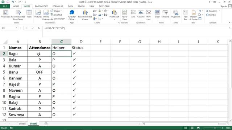232x130 pixels.
Task: Insert a PivotTable
Action: tap(6, 14)
